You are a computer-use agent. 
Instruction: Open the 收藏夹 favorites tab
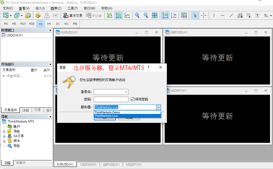point(21,163)
